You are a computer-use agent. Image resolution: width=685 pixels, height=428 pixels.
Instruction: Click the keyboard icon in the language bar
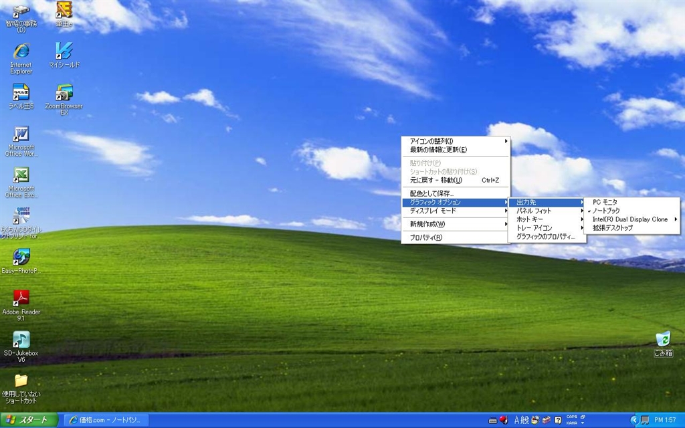pyautogui.click(x=493, y=421)
